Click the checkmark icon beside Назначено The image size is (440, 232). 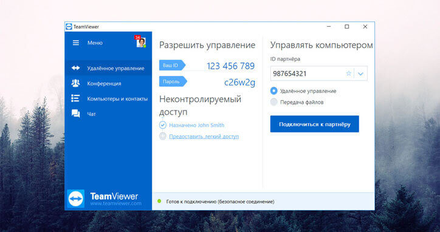coord(163,125)
